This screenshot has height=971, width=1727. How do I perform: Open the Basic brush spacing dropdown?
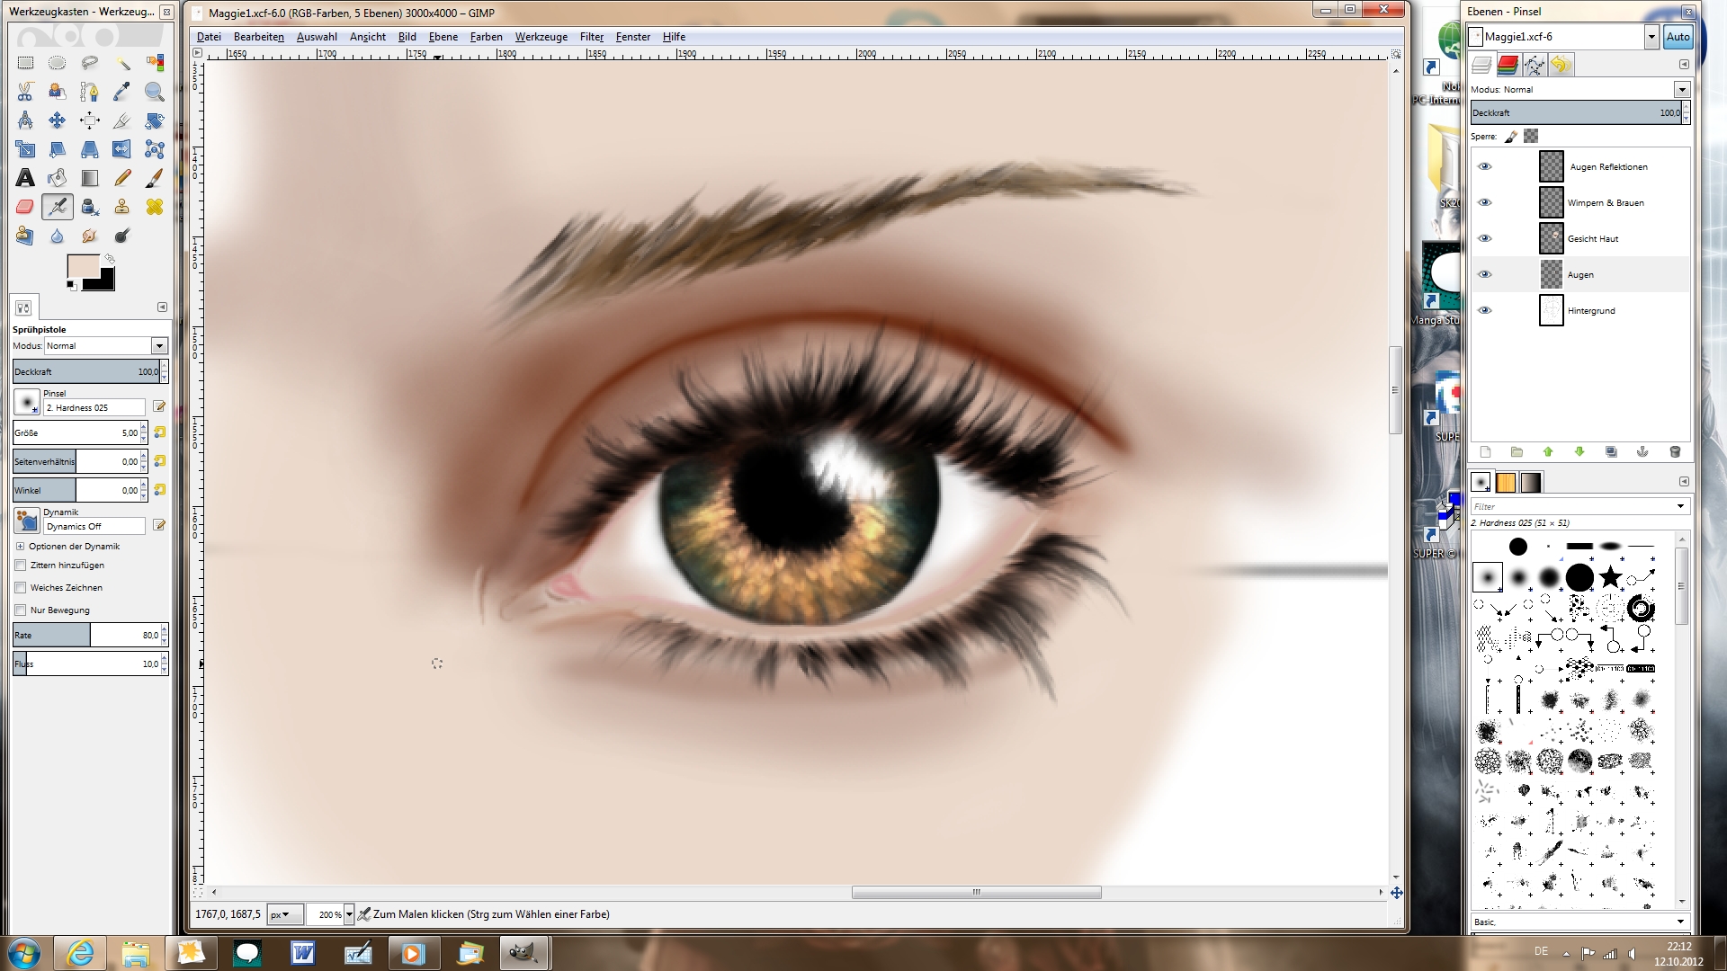tap(1679, 922)
